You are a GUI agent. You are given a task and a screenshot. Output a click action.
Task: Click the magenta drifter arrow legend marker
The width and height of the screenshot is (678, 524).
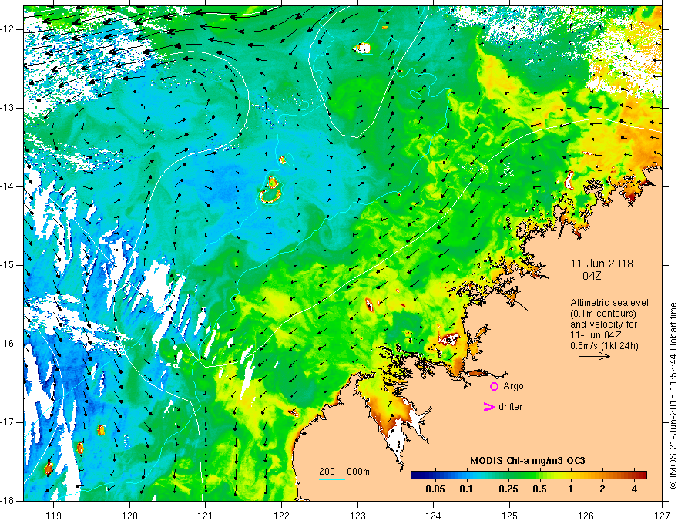pyautogui.click(x=489, y=407)
